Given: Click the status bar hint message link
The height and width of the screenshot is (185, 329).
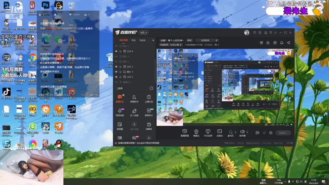Looking at the screenshot, I should pos(139,143).
